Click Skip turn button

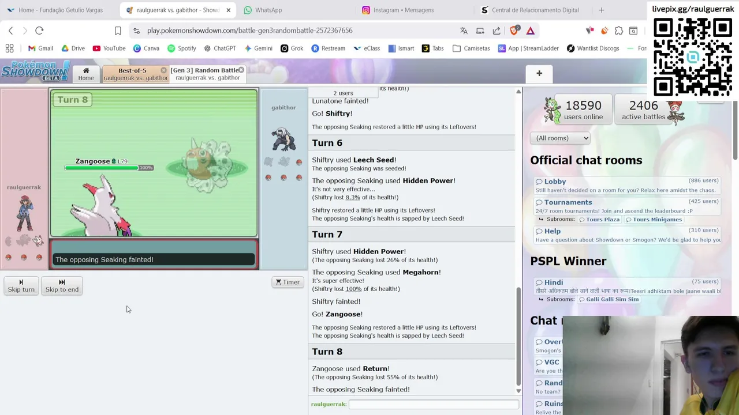coord(21,286)
